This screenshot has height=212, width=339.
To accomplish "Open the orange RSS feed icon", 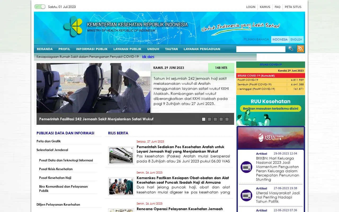I will pyautogui.click(x=301, y=49).
